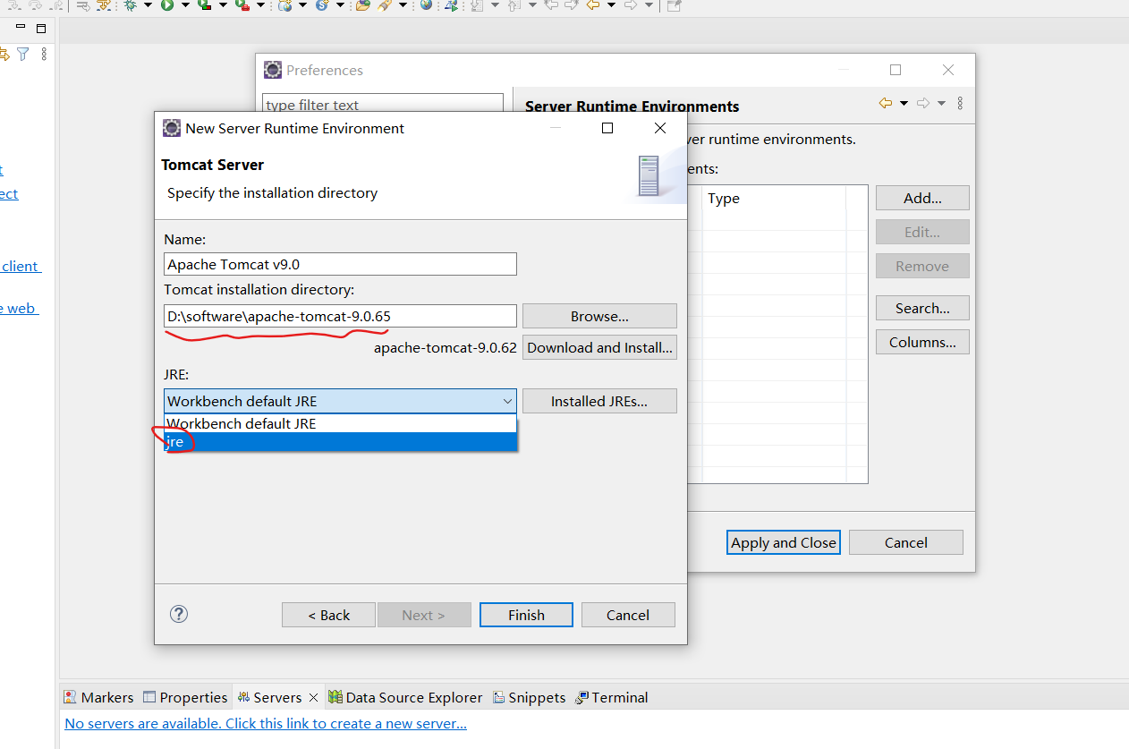The image size is (1129, 749).
Task: Open the Forward history dropdown in Preferences
Action: [x=941, y=104]
